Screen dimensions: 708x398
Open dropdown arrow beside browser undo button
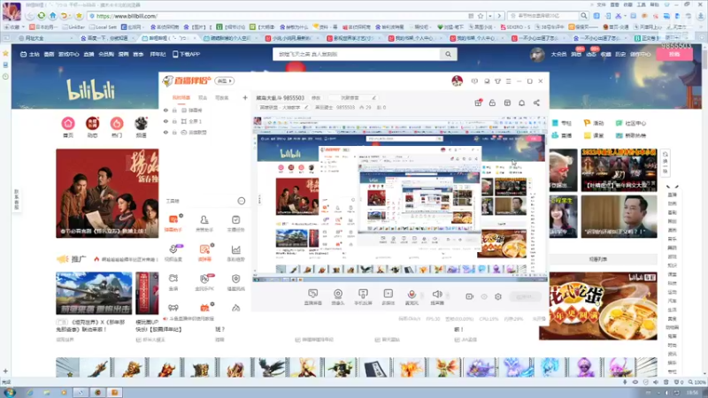click(x=72, y=16)
